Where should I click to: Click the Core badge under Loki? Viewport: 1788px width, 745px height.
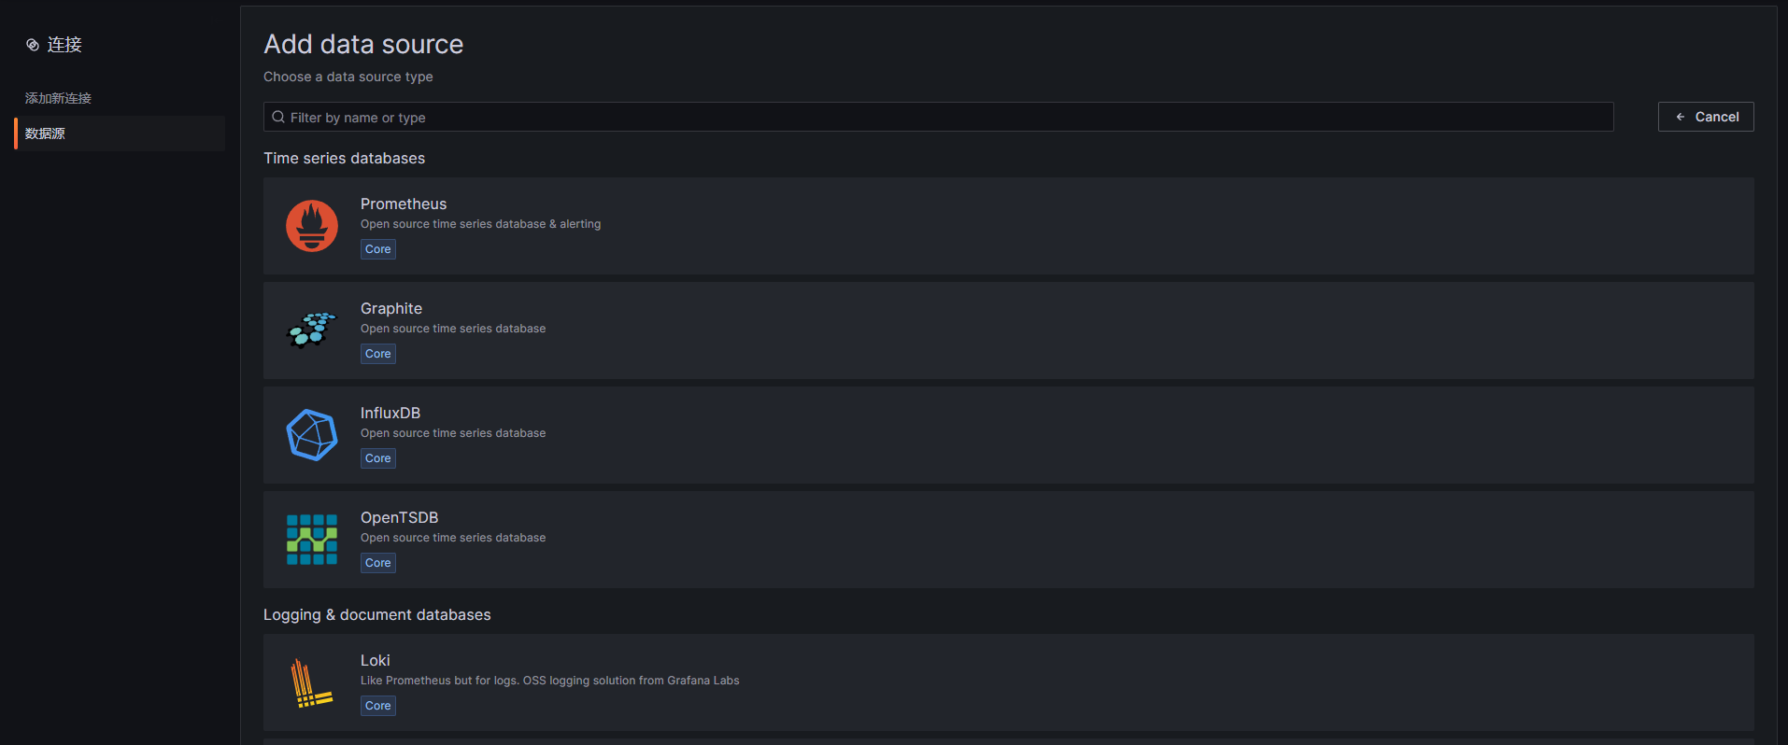pos(378,706)
